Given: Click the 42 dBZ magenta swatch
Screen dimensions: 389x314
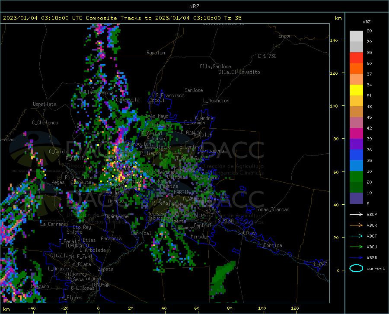Looking at the screenshot, I should 356,133.
